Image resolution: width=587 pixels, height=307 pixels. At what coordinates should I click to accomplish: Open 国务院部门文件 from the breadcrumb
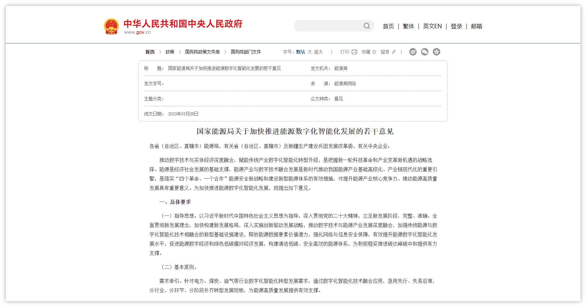tap(246, 52)
